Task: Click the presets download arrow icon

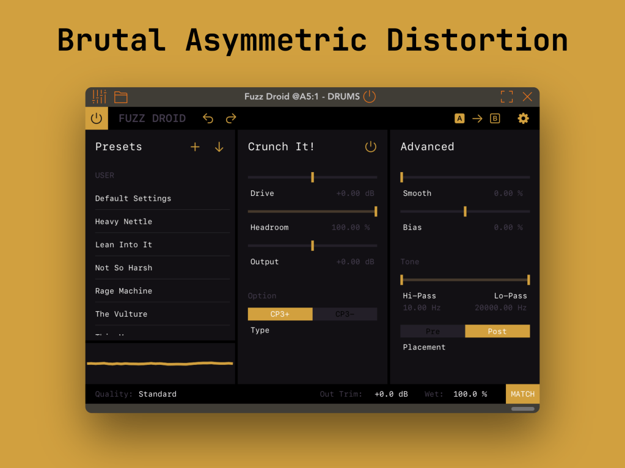Action: point(219,146)
